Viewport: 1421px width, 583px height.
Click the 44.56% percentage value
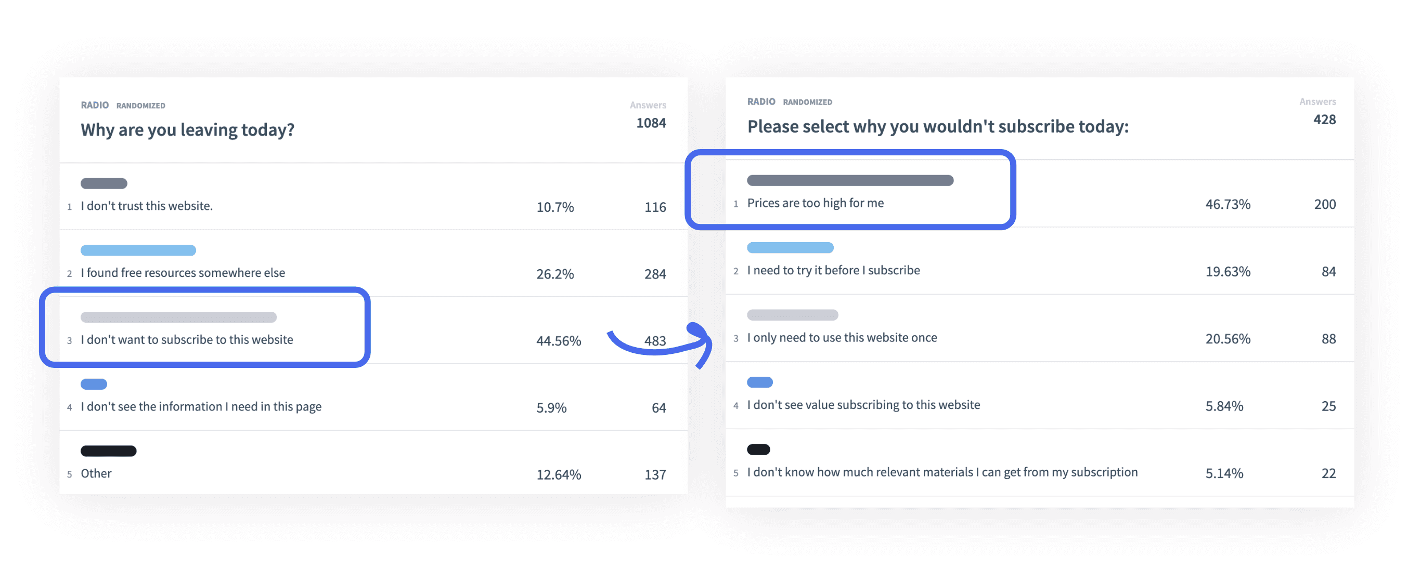558,340
